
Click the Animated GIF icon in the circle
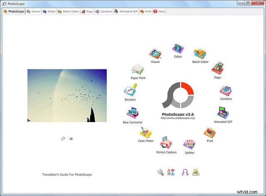[x=223, y=113]
